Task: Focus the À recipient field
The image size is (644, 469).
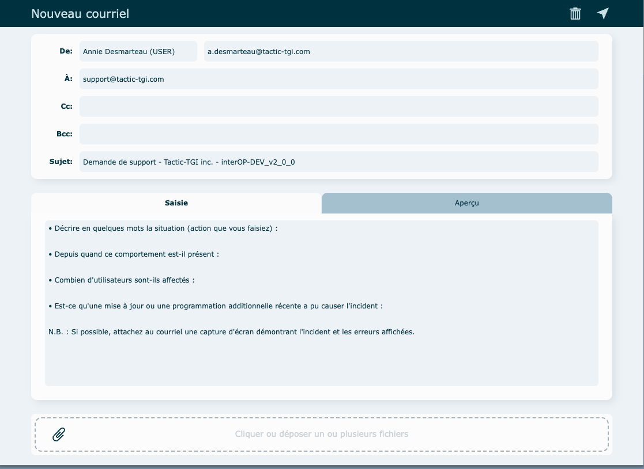Action: [x=338, y=79]
